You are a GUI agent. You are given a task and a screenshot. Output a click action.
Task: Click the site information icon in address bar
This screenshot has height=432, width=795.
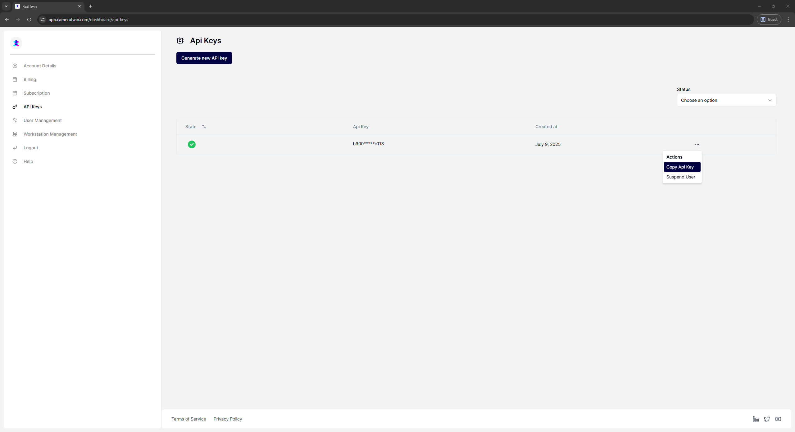coord(43,20)
